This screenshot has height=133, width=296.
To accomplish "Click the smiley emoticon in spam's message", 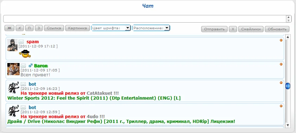I will tap(25, 54).
